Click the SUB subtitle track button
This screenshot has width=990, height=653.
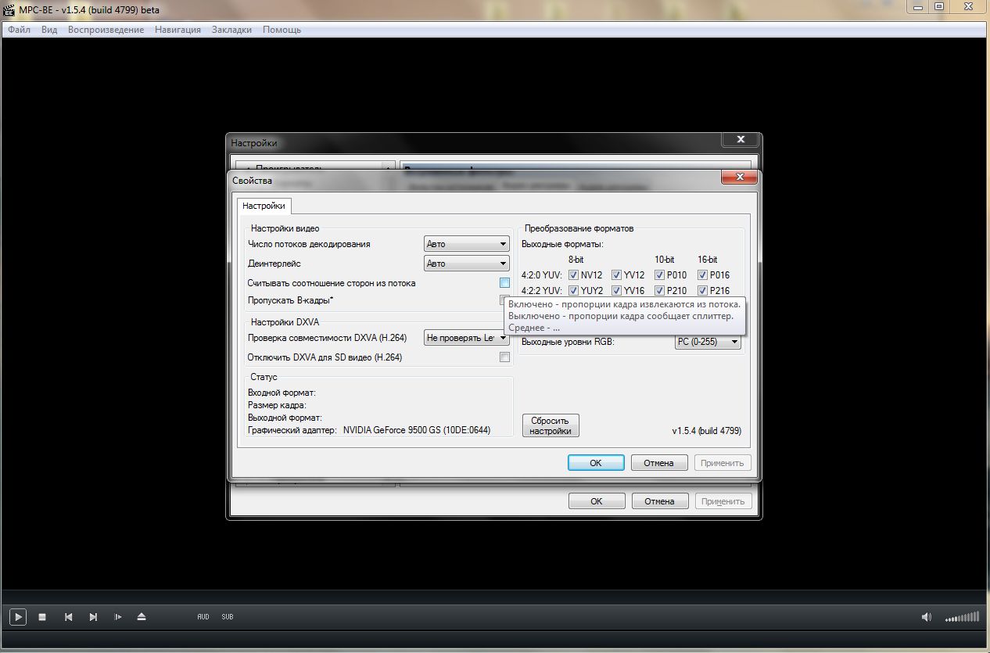[x=228, y=617]
